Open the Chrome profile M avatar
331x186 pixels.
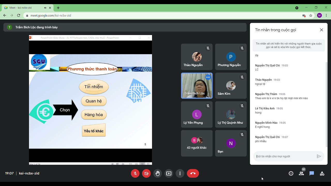319,16
